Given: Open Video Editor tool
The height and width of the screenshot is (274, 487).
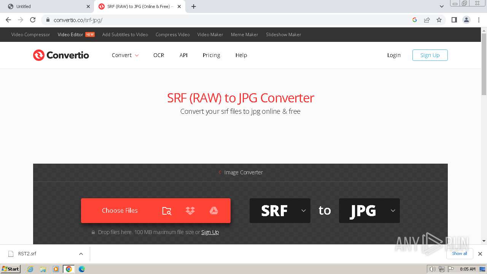Looking at the screenshot, I should coord(70,35).
